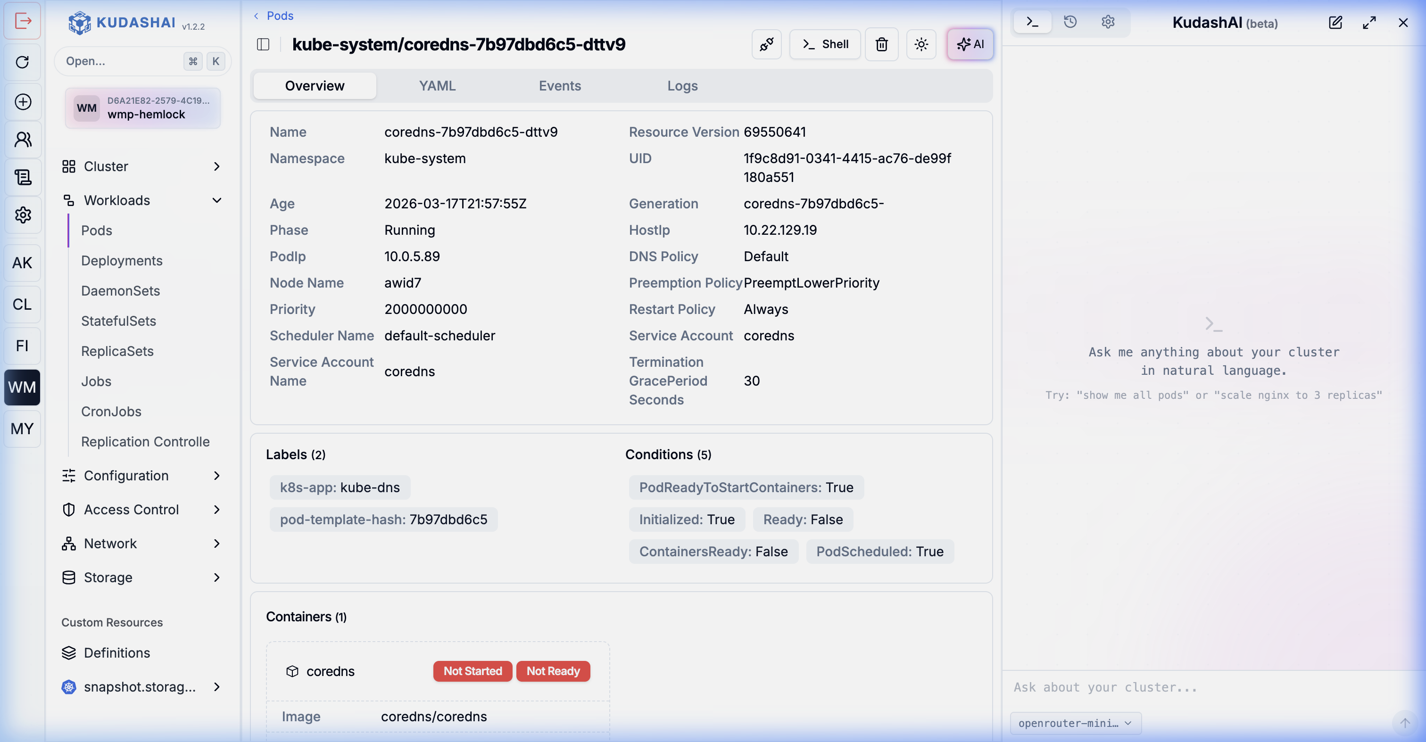Image resolution: width=1426 pixels, height=742 pixels.
Task: Click the refresh icon in left rail
Action: (x=23, y=62)
